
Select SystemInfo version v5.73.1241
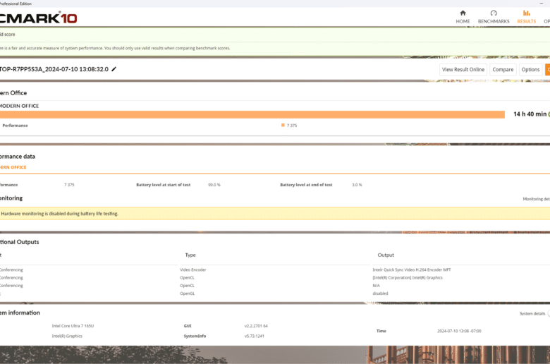tap(255, 336)
